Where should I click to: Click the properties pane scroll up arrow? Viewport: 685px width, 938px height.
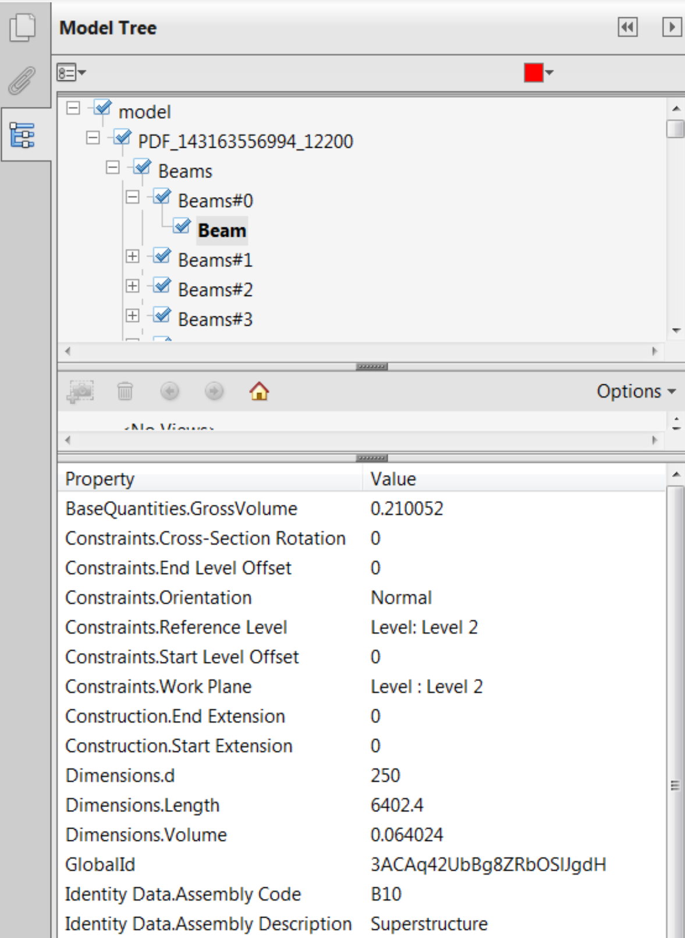[x=676, y=475]
